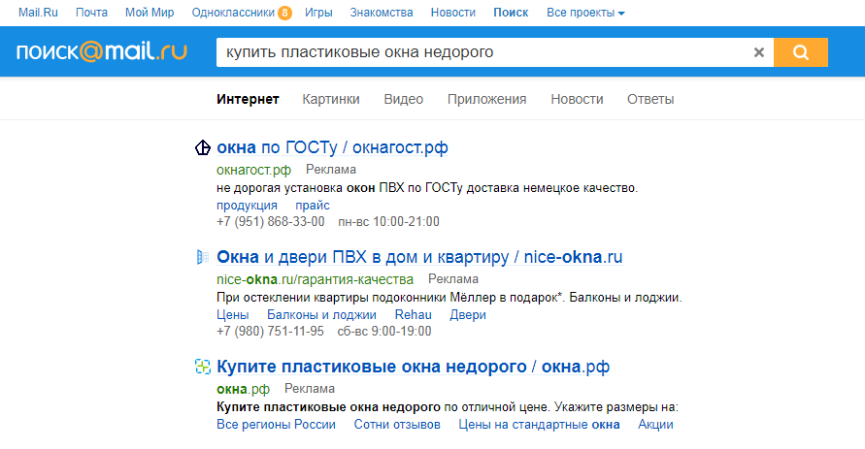This screenshot has width=865, height=449.
Task: Click the orange search magnifier button
Action: point(801,52)
